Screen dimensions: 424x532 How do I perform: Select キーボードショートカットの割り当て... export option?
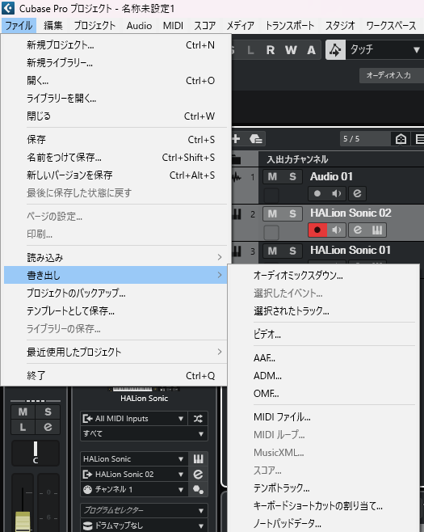324,506
